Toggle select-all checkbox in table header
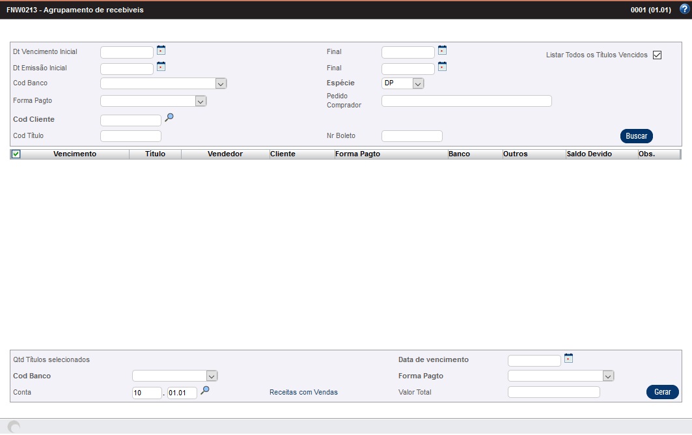This screenshot has width=692, height=435. [16, 154]
